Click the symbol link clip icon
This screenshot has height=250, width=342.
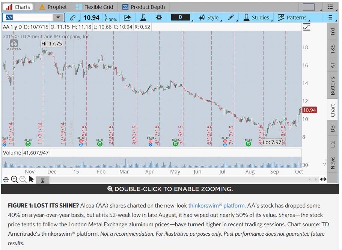pos(72,17)
